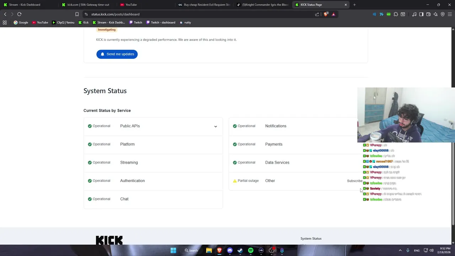The image size is (455, 256).
Task: Click the Subscribe link next to Other
Action: tap(355, 181)
